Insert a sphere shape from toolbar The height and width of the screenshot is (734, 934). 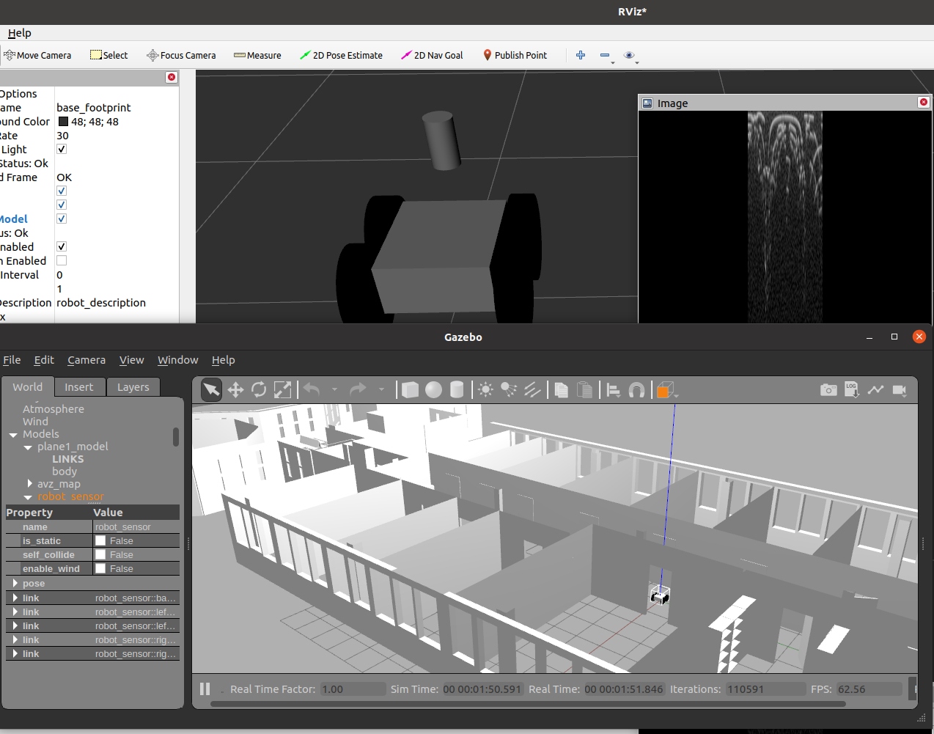coord(434,390)
